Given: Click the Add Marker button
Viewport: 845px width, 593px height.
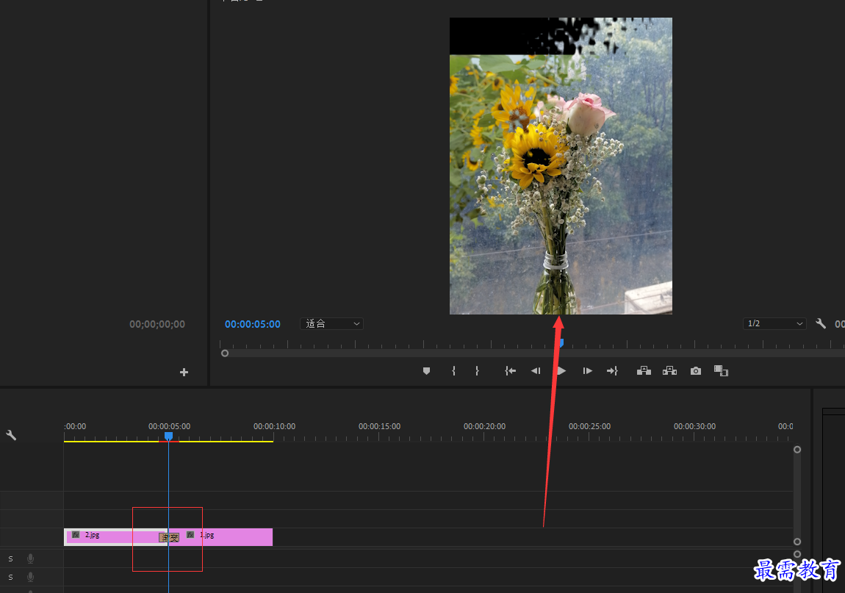Looking at the screenshot, I should (x=426, y=371).
